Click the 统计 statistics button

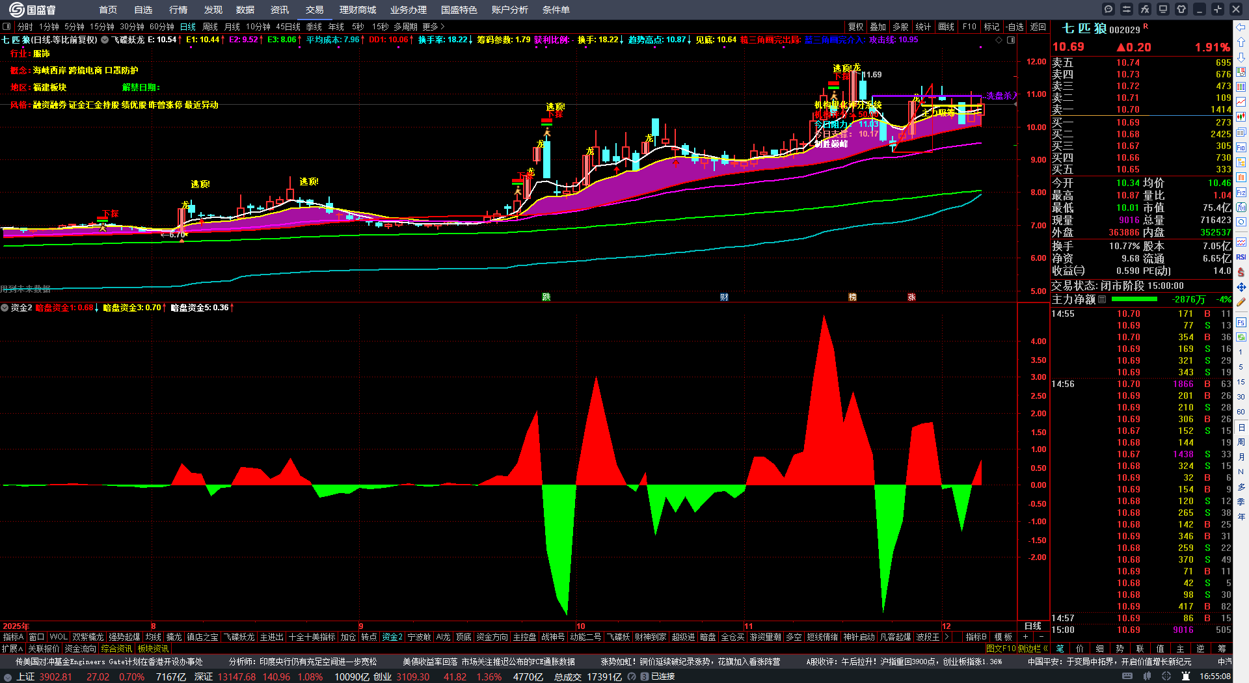click(x=923, y=27)
